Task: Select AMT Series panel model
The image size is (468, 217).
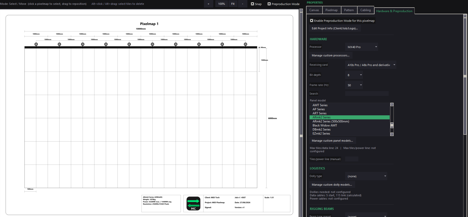Action: click(349, 105)
